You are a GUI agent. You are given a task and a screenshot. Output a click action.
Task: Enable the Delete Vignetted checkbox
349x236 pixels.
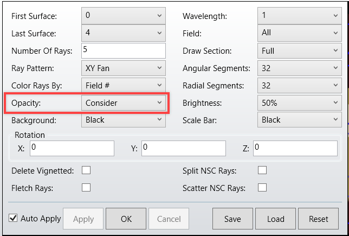[86, 170]
